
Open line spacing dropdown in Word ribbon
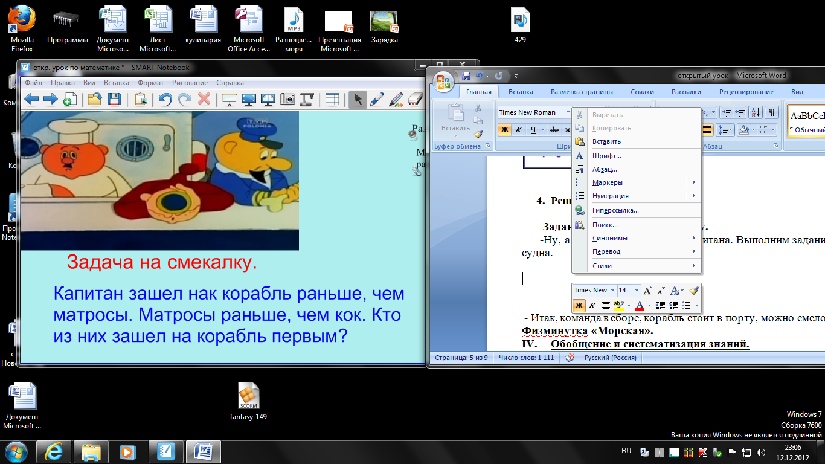[x=725, y=129]
